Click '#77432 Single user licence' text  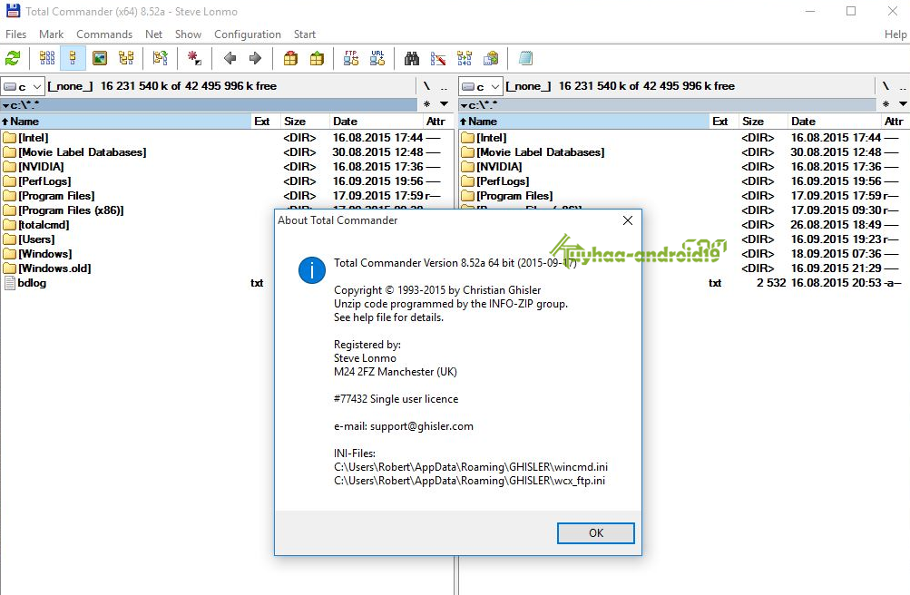point(396,399)
